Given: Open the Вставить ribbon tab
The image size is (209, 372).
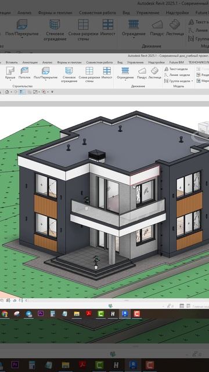Looking at the screenshot, I should coord(12,62).
